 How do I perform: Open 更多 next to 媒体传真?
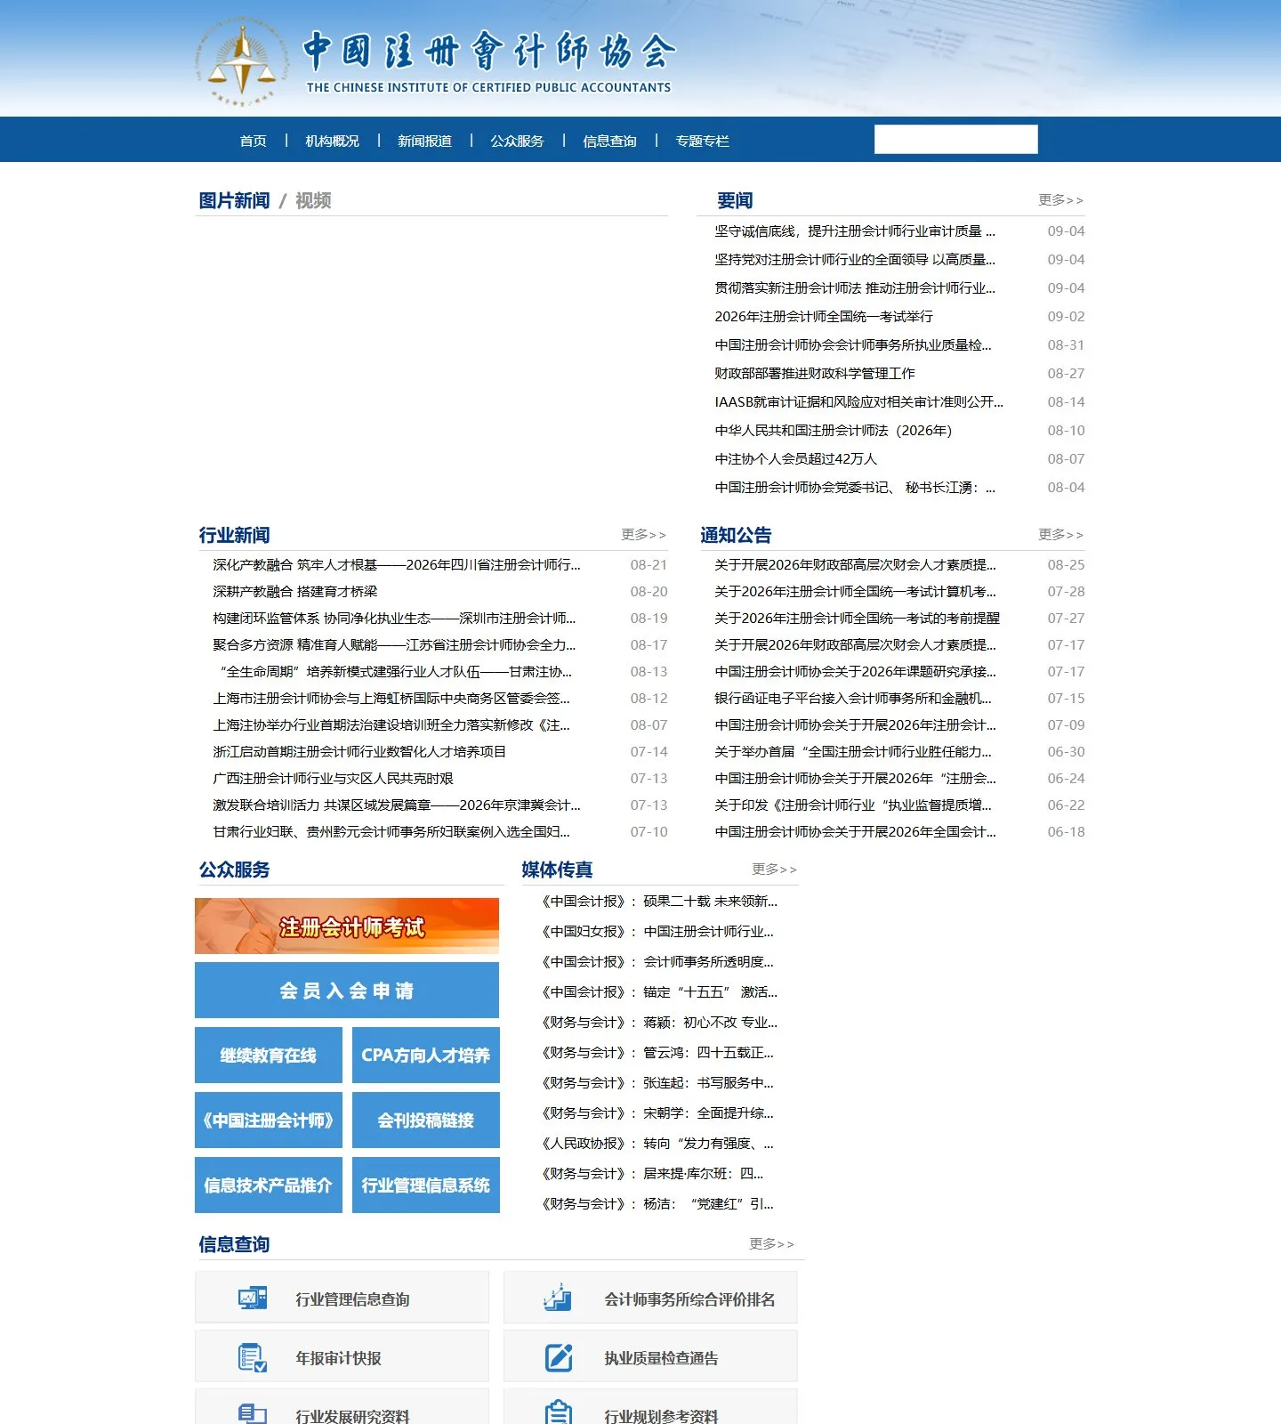[774, 870]
